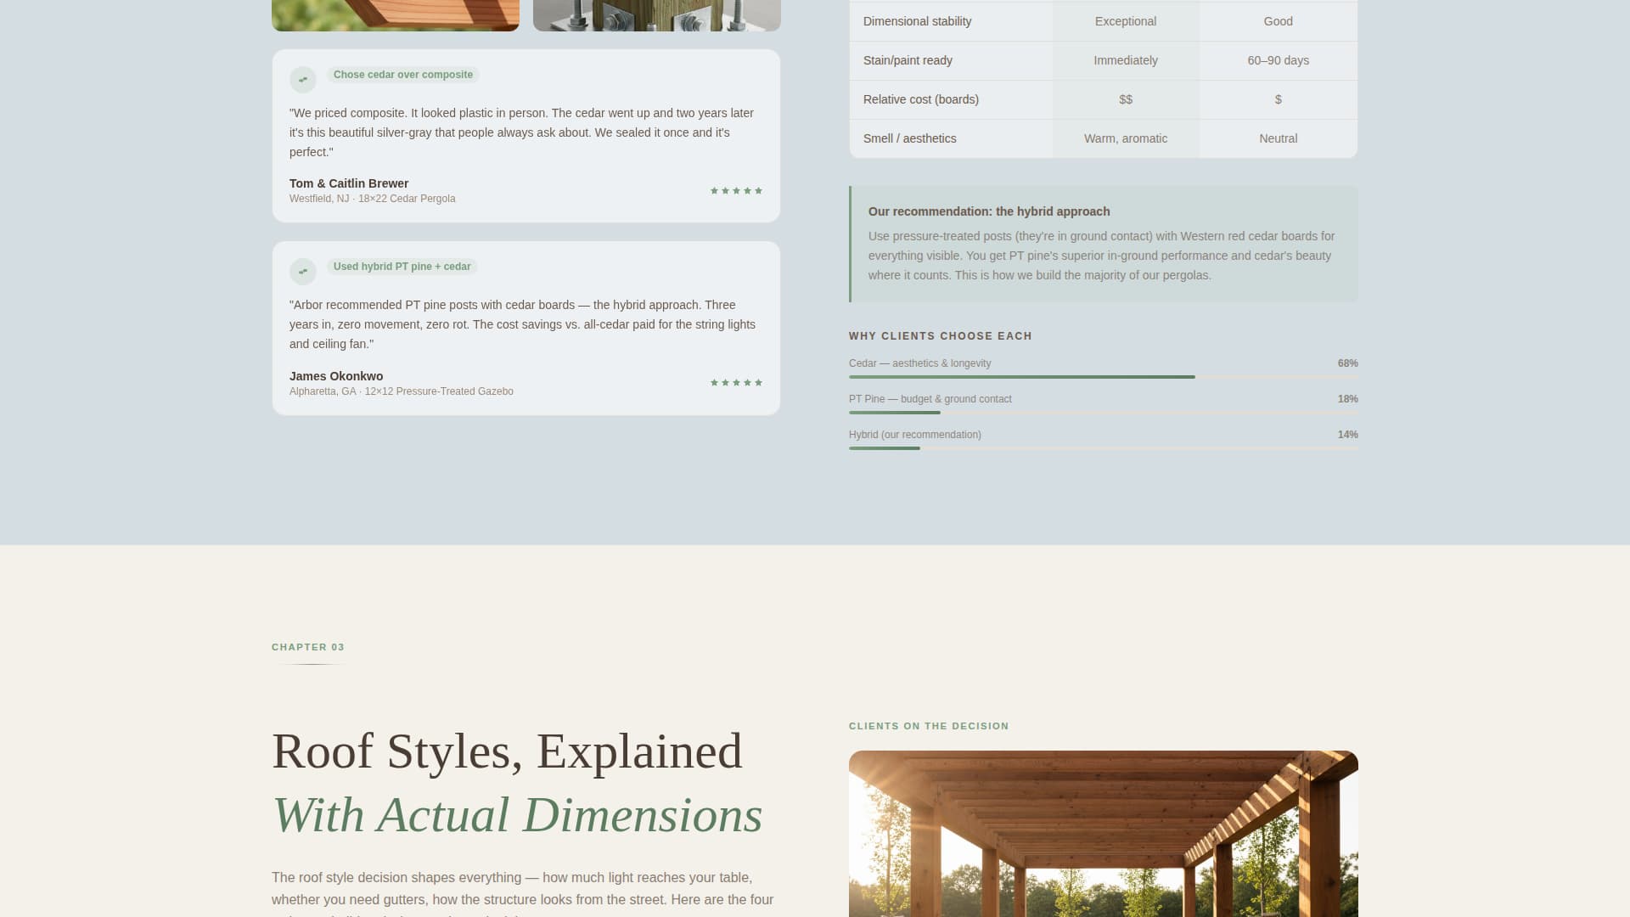Screen dimensions: 1630x917
Task: Select the name 'James Okonkwo'
Action: [x=336, y=376]
